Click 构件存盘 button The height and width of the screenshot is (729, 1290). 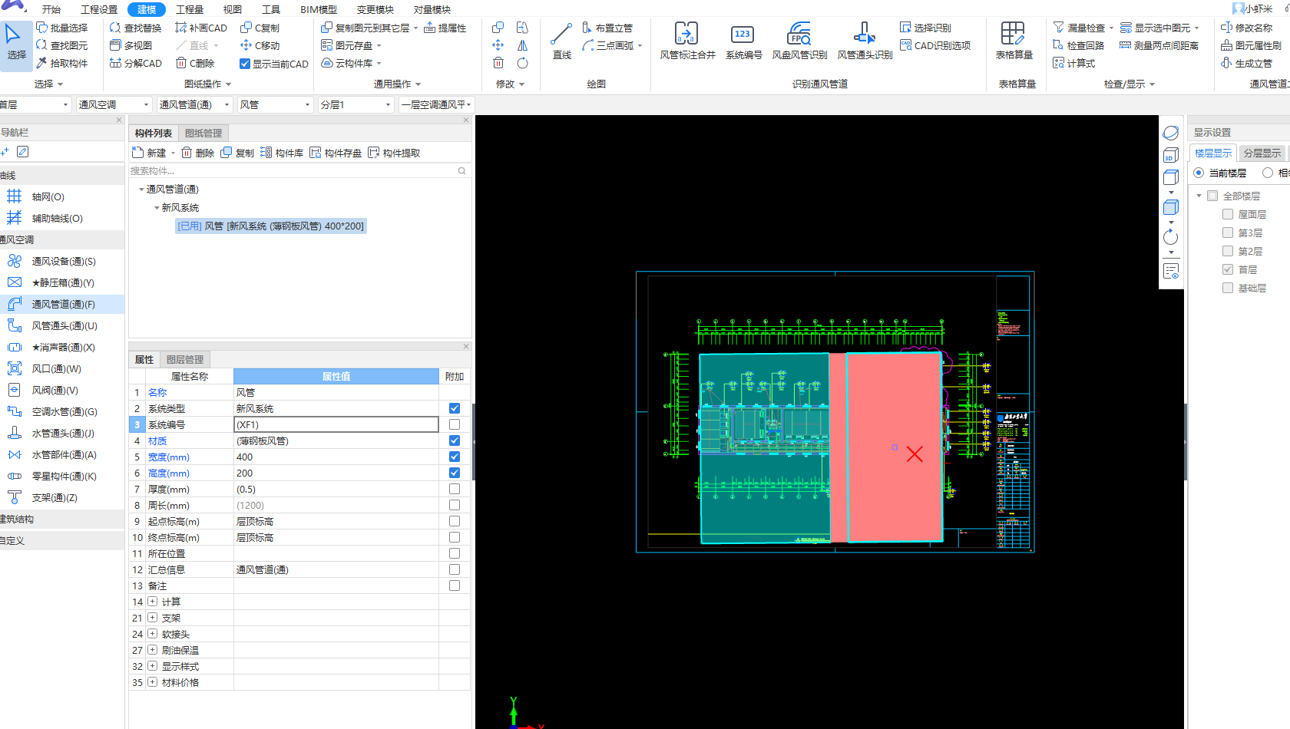(336, 153)
